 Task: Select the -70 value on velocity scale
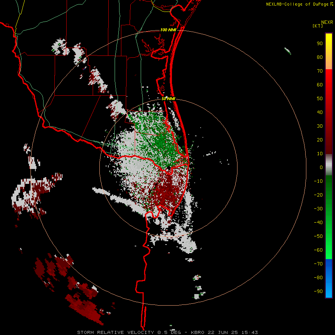(x=318, y=264)
